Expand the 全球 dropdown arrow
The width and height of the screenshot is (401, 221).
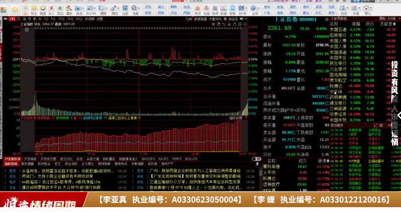pyautogui.click(x=258, y=8)
